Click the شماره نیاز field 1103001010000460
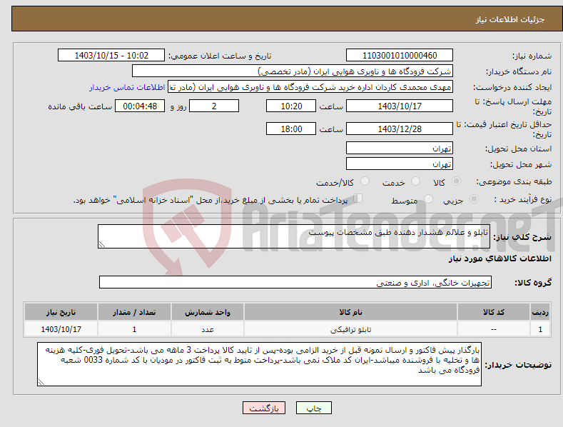563x427 pixels. (400, 56)
